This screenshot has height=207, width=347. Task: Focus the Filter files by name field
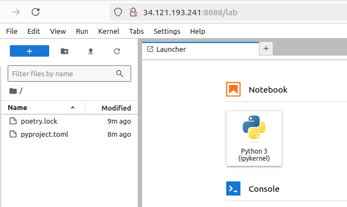[x=63, y=74]
